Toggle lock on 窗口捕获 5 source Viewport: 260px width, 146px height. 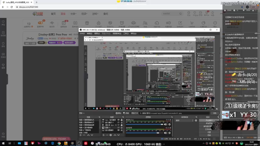(x=122, y=123)
